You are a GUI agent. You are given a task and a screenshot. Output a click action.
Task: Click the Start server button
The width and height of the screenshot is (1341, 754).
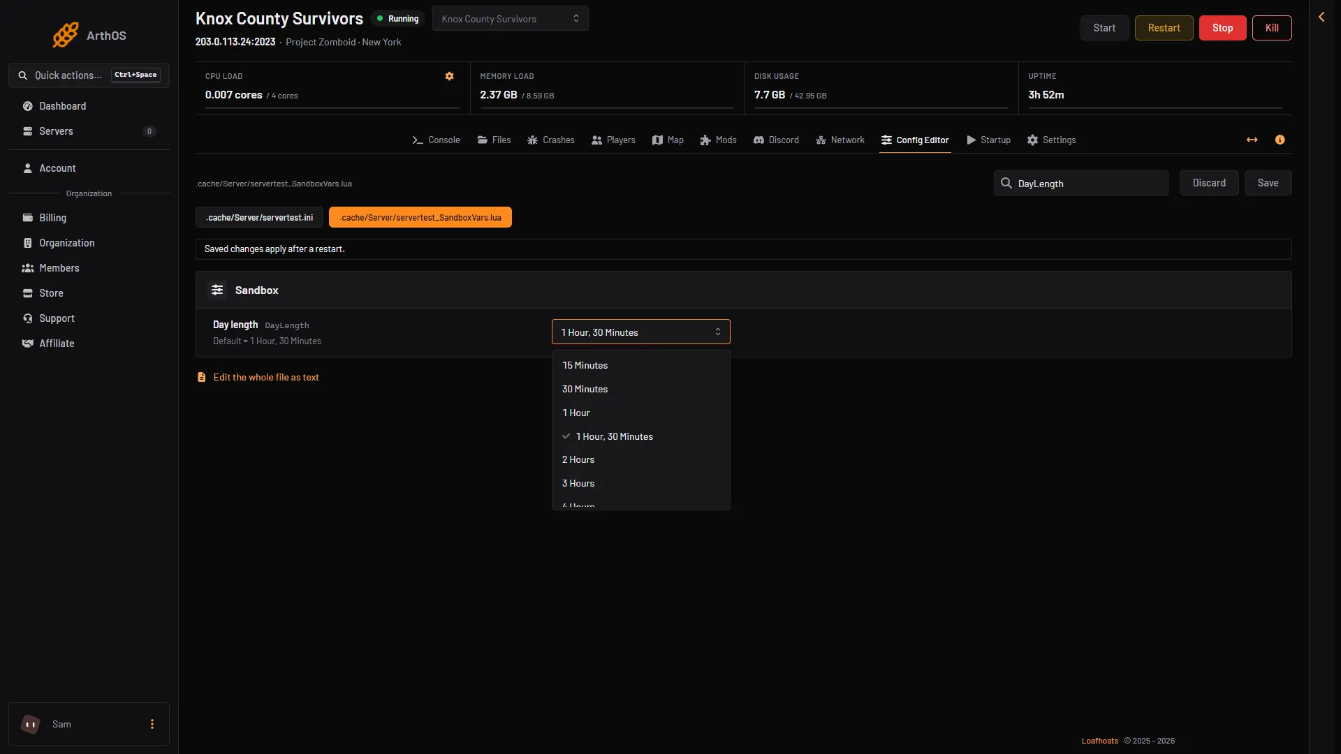tap(1104, 28)
